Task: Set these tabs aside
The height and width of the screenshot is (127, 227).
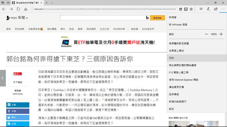Action: pyautogui.click(x=8, y=3)
